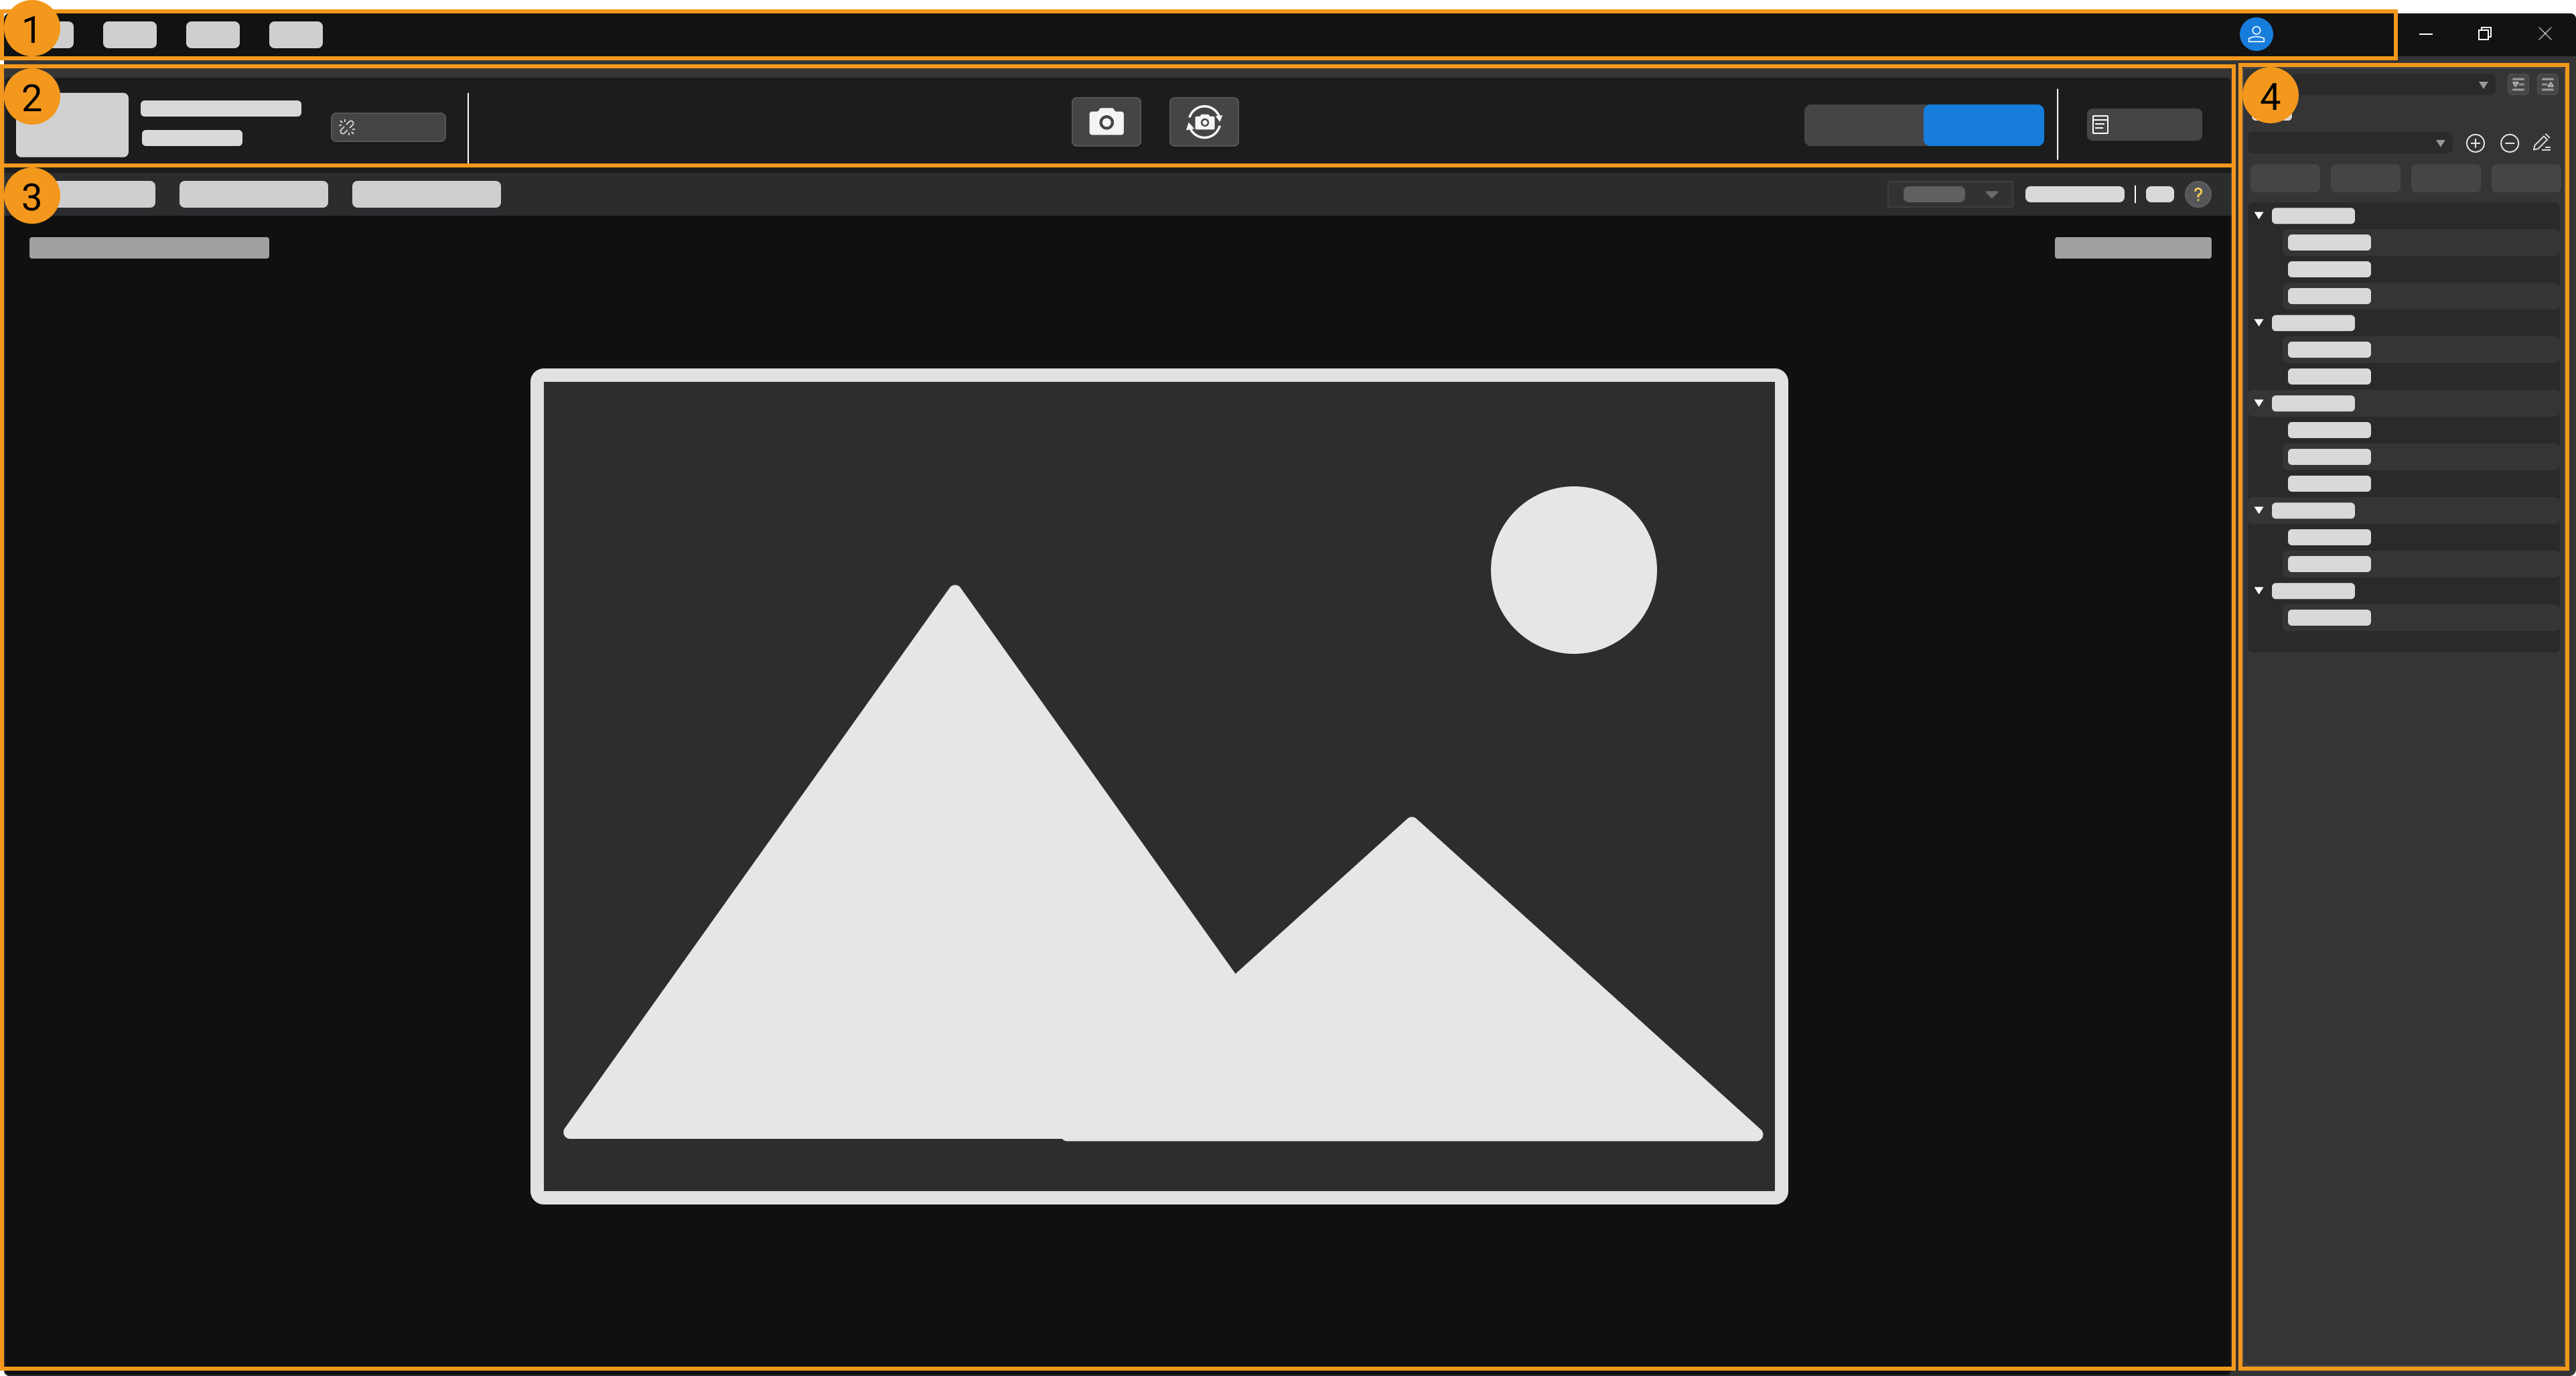Enable the blue highlighted view mode toggle

coord(1985,125)
